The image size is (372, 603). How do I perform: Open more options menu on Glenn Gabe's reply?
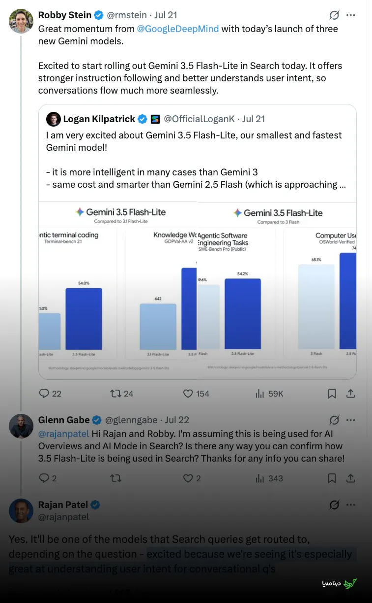tap(350, 420)
